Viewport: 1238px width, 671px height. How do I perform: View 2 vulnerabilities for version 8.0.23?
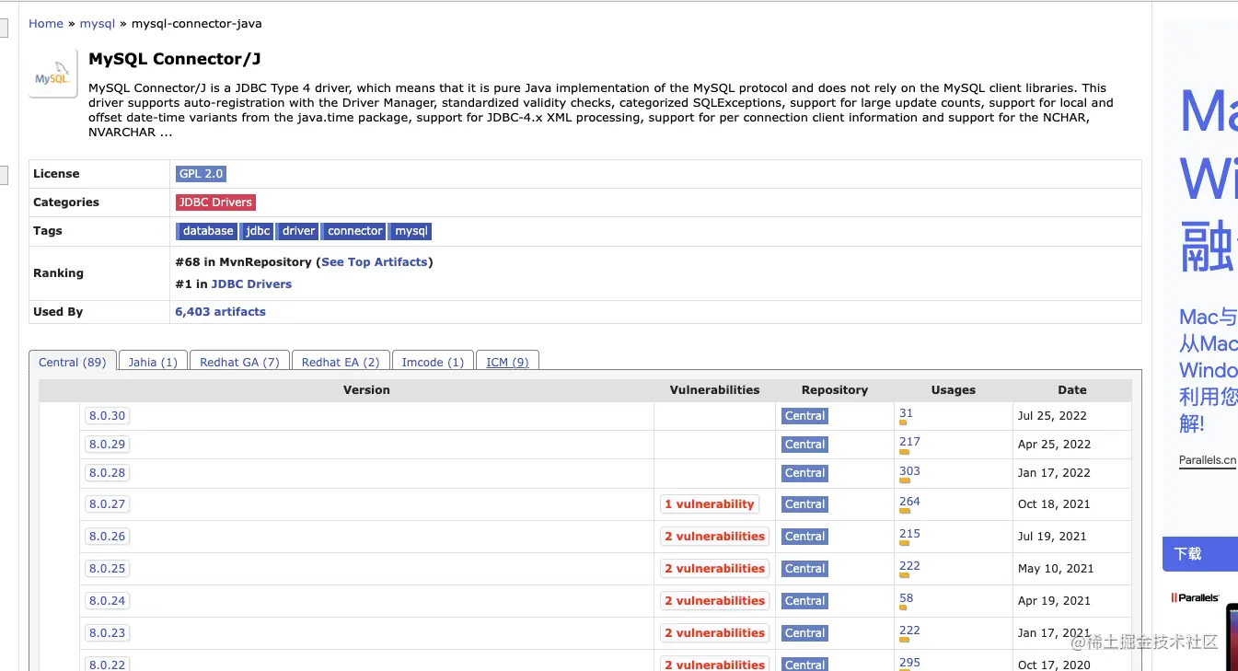(x=715, y=633)
